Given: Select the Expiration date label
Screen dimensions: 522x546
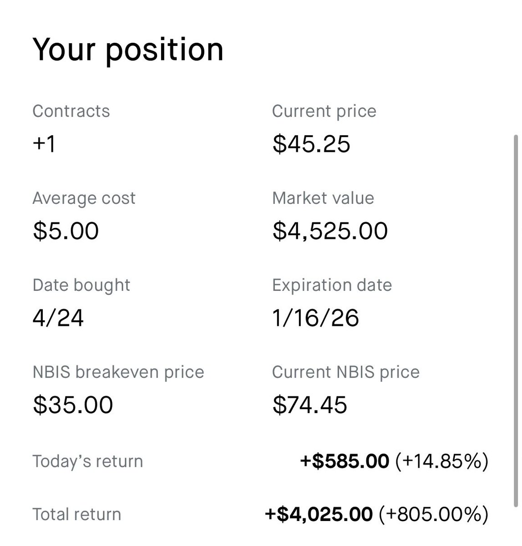Looking at the screenshot, I should coord(332,285).
